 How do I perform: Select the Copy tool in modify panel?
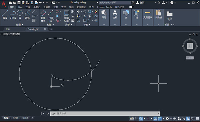78,16
